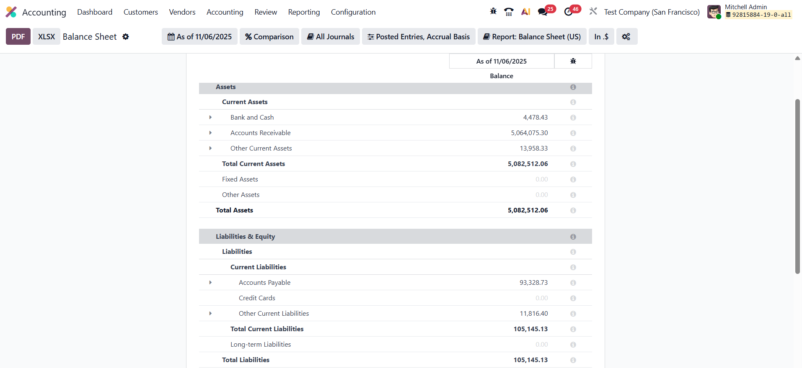Click the Accounts Receivable balance 5,064,075.30

529,133
